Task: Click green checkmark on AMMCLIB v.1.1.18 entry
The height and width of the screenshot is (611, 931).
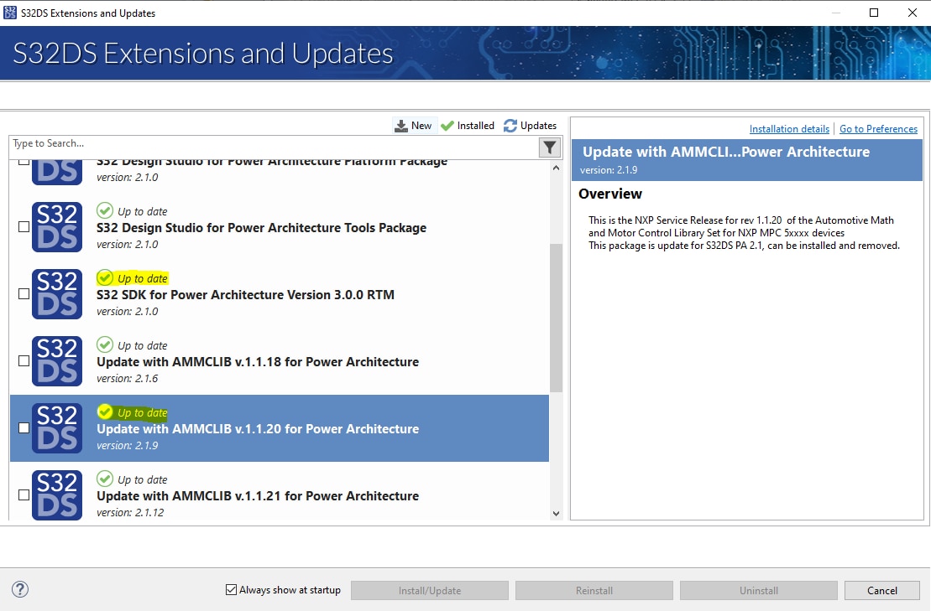Action: tap(105, 344)
